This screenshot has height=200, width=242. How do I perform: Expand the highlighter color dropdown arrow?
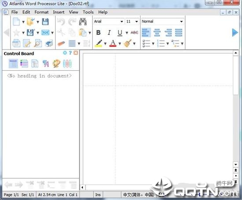(105, 44)
